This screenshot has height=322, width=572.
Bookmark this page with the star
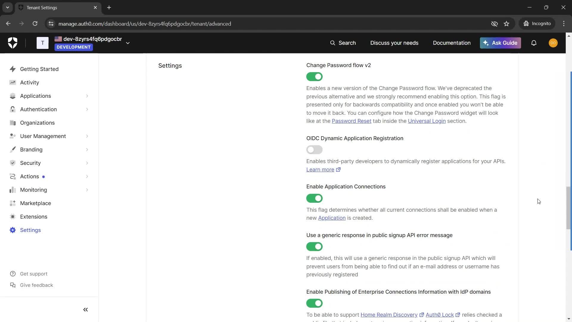coord(506,24)
